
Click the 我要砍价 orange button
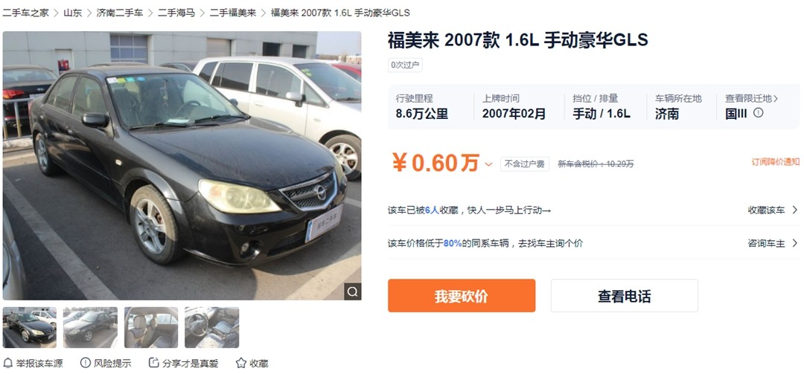(462, 296)
